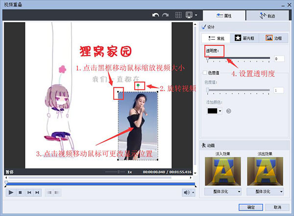
Task: Click the blue timeline progress bar
Action: pyautogui.click(x=100, y=184)
